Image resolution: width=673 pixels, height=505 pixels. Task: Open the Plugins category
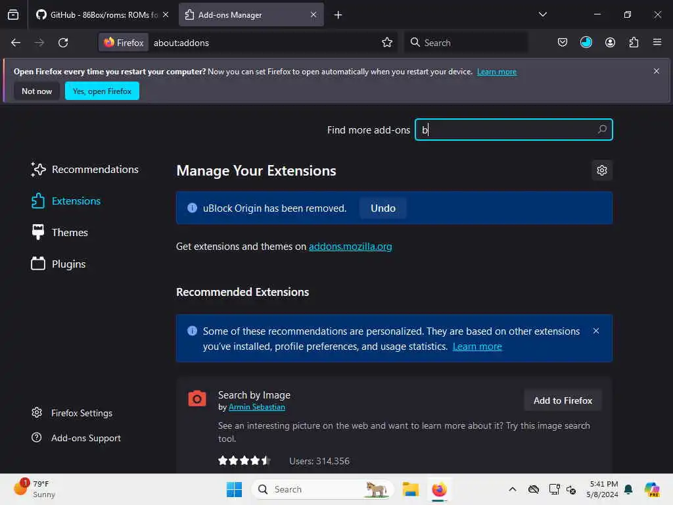tap(58, 264)
